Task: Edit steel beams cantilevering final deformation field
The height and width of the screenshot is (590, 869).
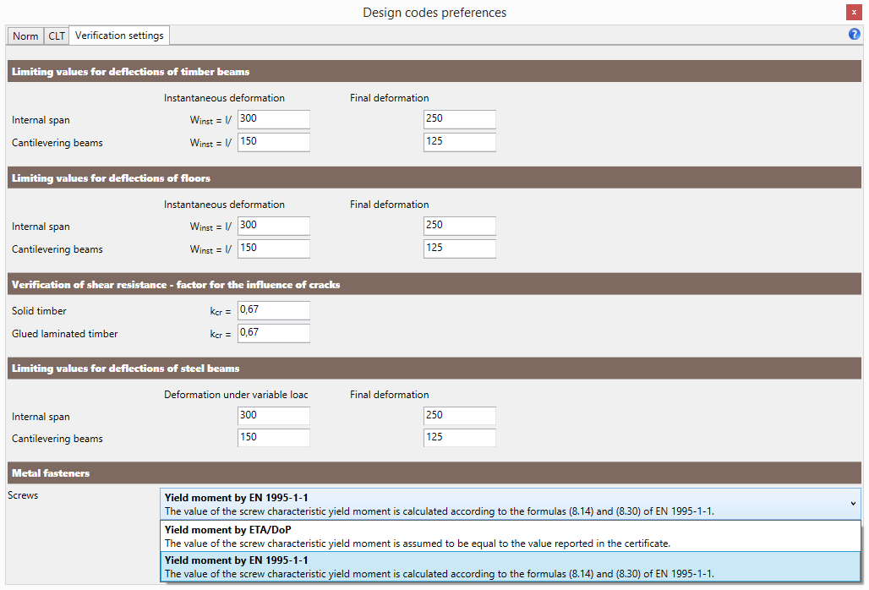Action: [460, 438]
